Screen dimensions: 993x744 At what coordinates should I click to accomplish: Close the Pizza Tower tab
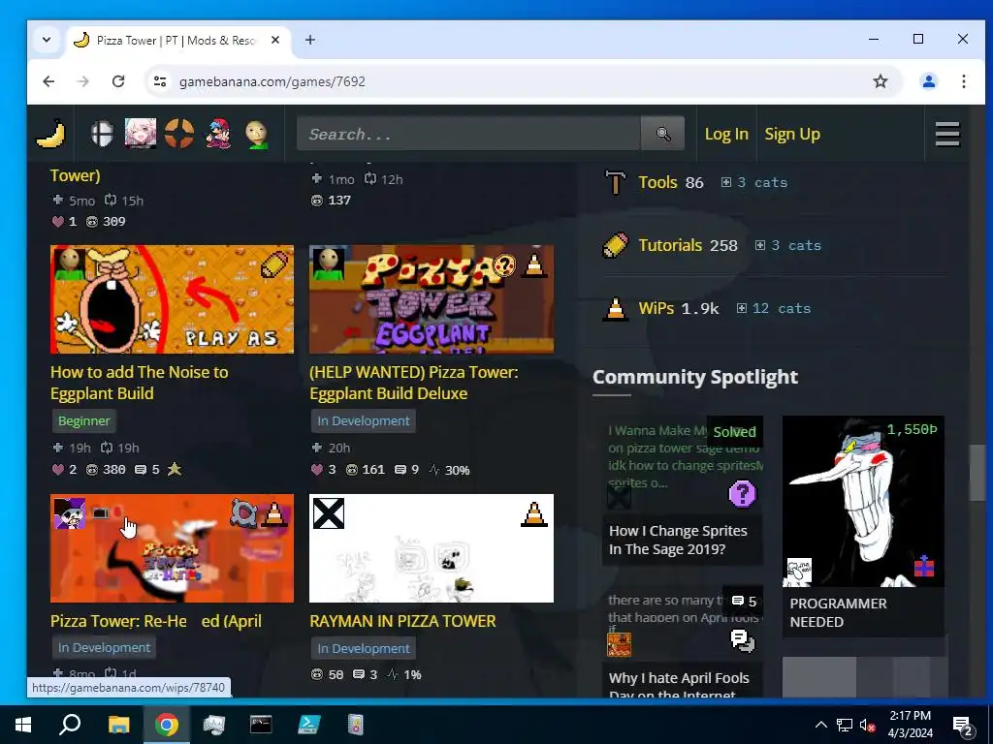pos(275,40)
